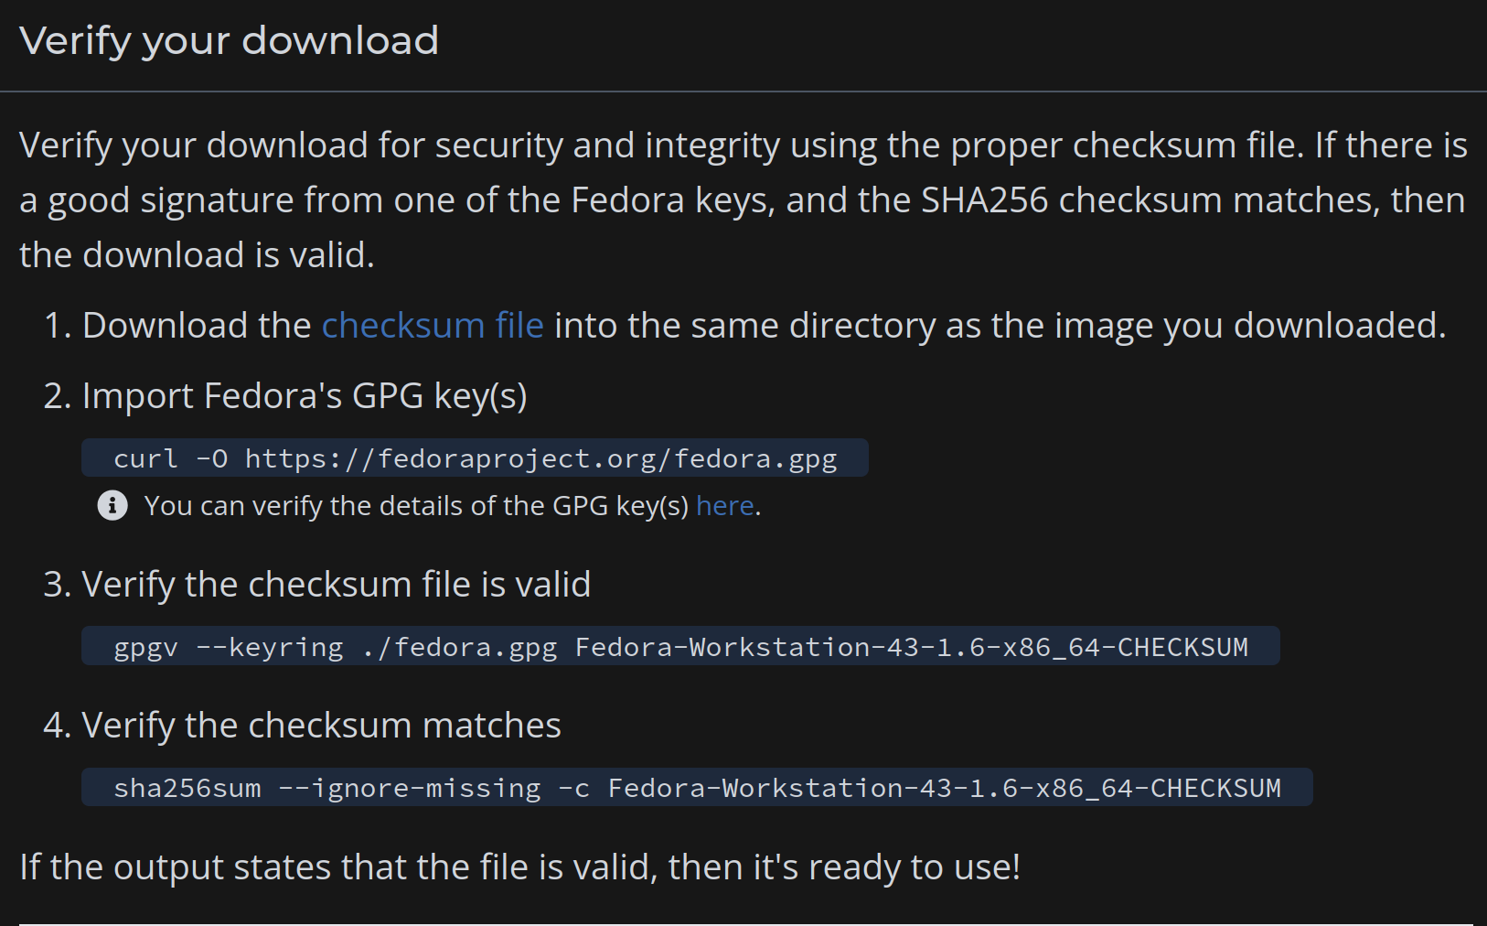Click the word "curl" in the first command
This screenshot has width=1487, height=926.
click(145, 458)
